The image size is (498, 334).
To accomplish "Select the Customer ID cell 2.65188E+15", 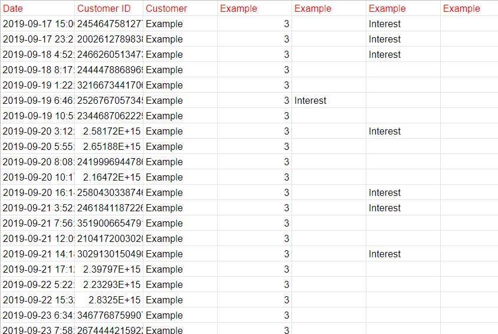I will tap(109, 146).
